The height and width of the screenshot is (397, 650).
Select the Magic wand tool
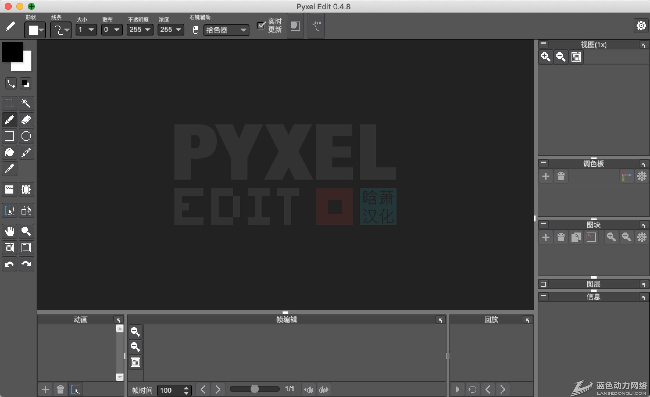tap(26, 103)
